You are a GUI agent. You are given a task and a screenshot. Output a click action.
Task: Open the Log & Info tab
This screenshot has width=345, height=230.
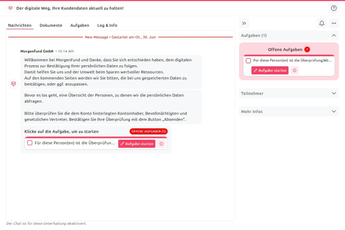(x=108, y=25)
